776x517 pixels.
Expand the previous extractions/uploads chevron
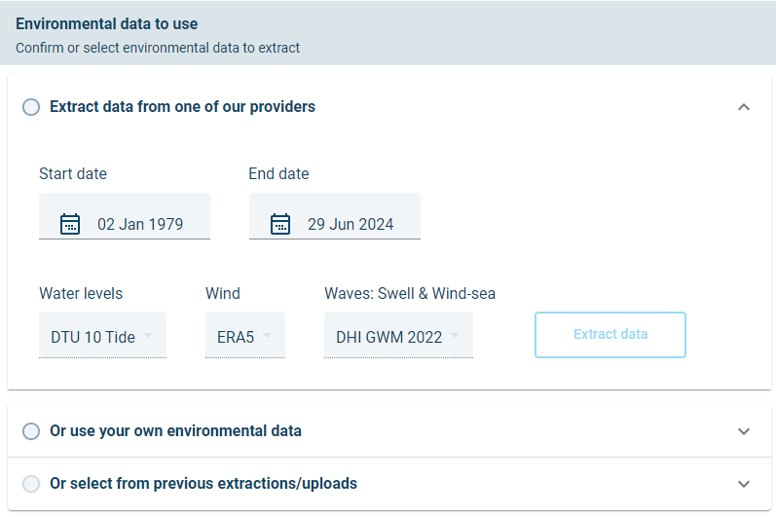coord(744,484)
